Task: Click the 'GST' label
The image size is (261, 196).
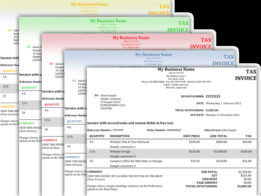Action: click(x=214, y=176)
